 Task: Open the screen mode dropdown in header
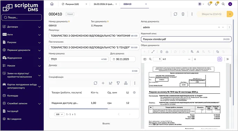(201, 4)
